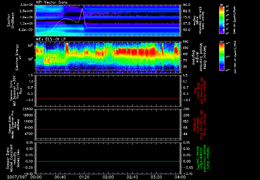The width and height of the screenshot is (260, 180).
Task: Click the NPI Vector Data panel title
Action: (x=52, y=2)
